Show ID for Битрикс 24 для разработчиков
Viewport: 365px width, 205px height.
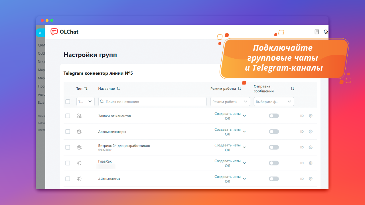(302, 147)
